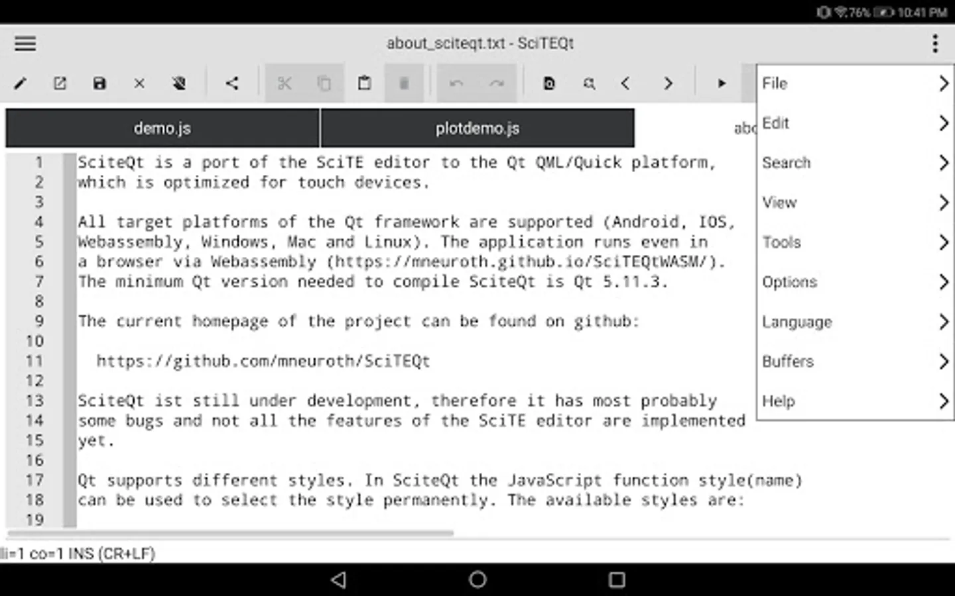
Task: Expand Edit submenu chevron
Action: (944, 123)
